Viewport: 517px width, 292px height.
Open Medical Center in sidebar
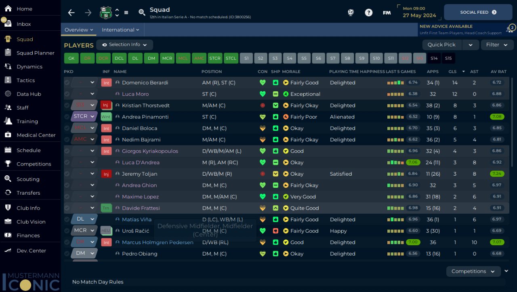click(x=36, y=135)
